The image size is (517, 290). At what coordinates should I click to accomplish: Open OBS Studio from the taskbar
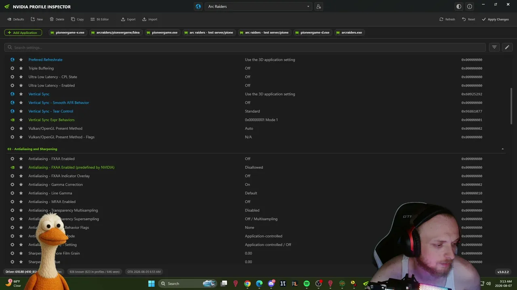318,284
